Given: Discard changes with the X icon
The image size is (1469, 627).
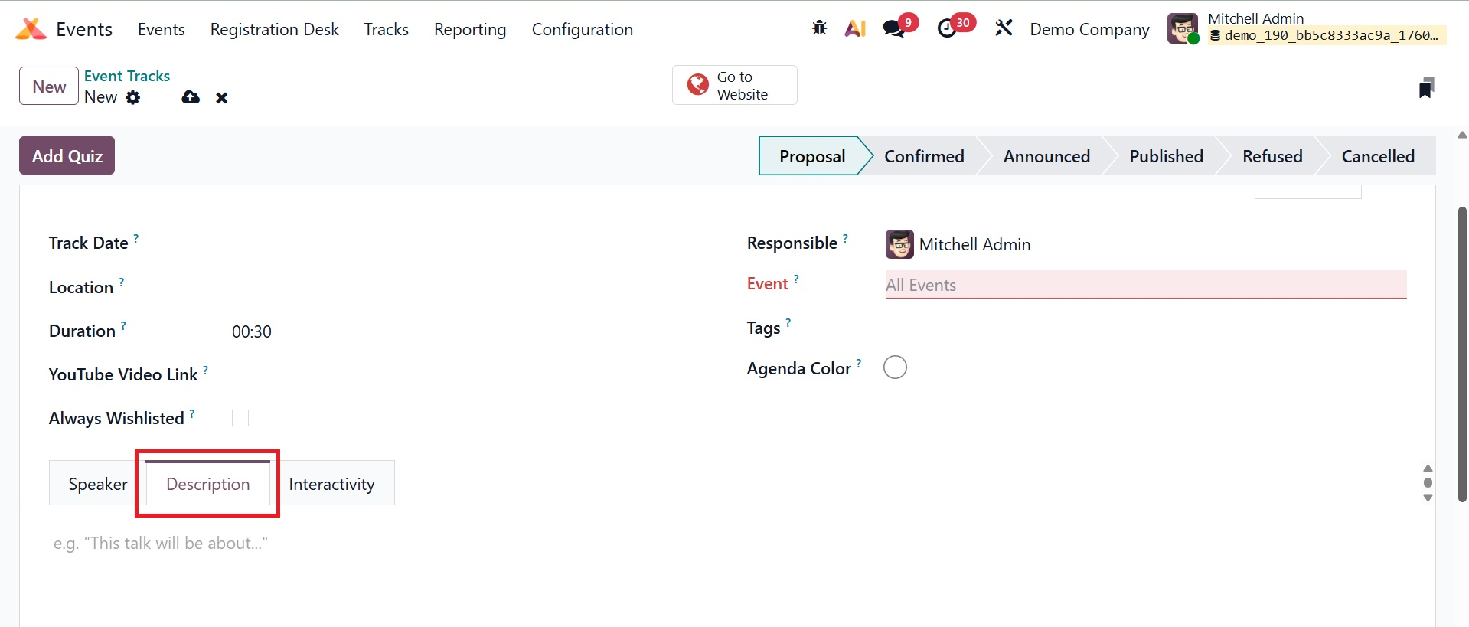Looking at the screenshot, I should click(222, 98).
